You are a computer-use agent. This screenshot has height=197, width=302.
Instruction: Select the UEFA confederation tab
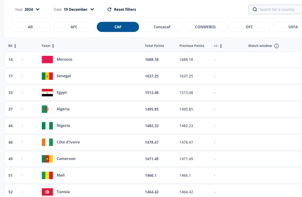coord(287,27)
